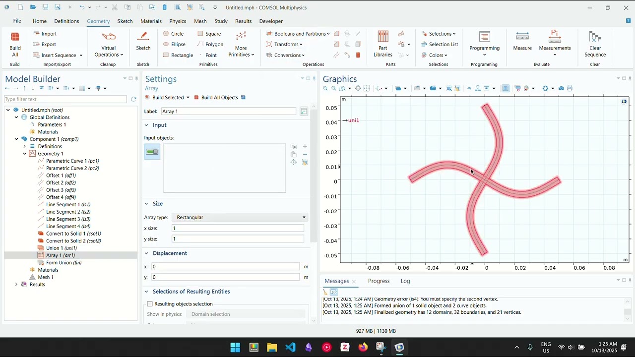635x357 pixels.
Task: Select the Rectangle primitive
Action: [x=178, y=55]
